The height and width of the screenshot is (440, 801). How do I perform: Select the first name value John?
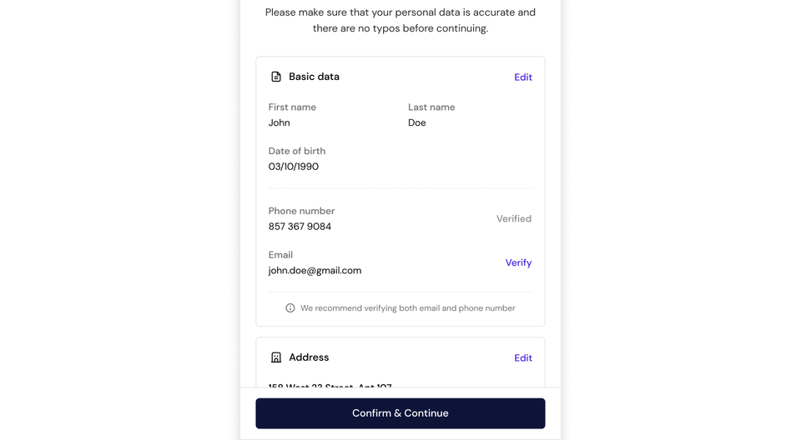(x=280, y=122)
